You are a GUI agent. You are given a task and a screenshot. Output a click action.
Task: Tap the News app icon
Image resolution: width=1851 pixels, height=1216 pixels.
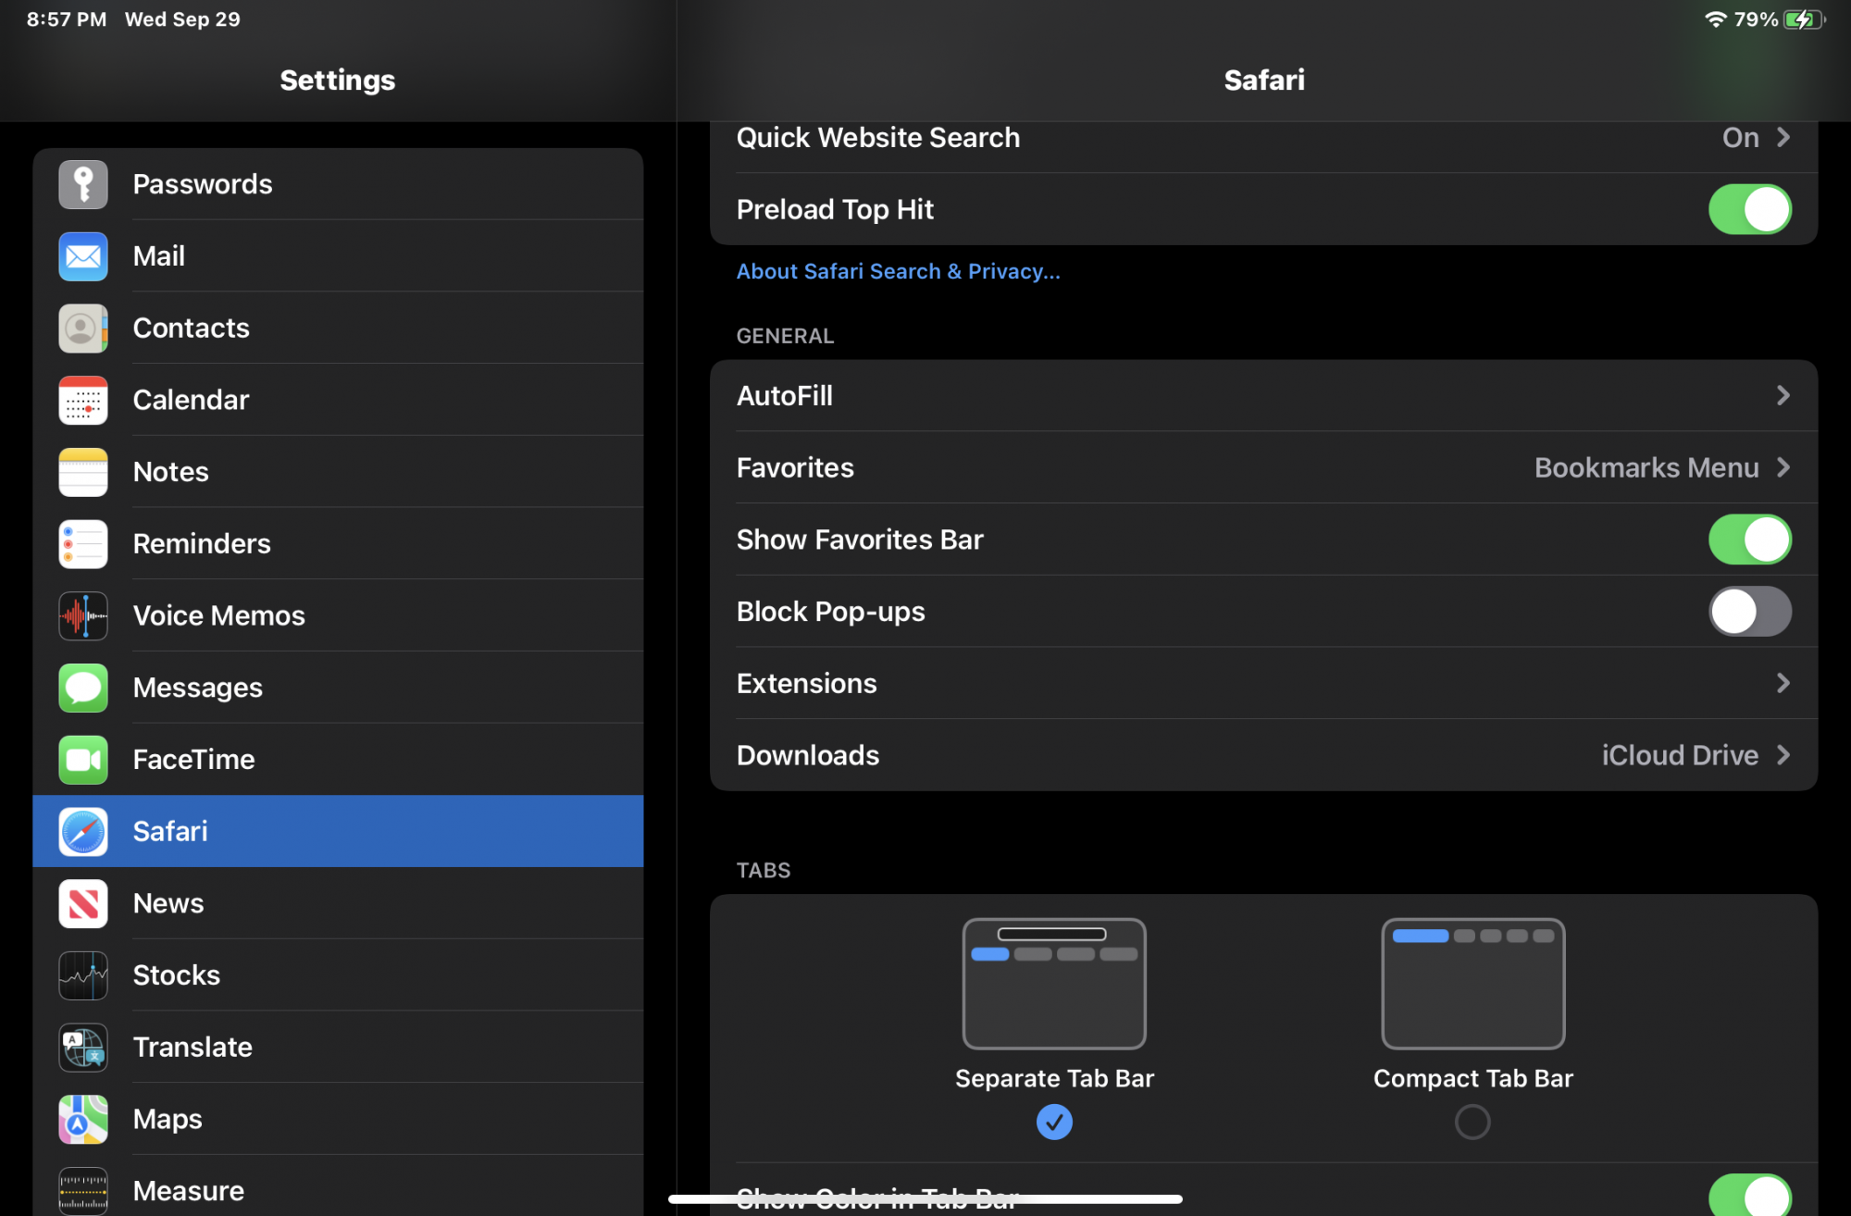point(83,903)
